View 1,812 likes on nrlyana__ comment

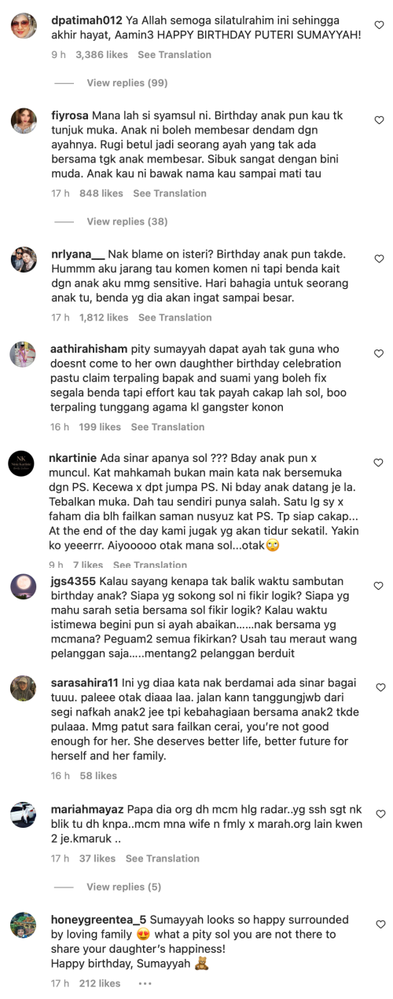point(104,317)
